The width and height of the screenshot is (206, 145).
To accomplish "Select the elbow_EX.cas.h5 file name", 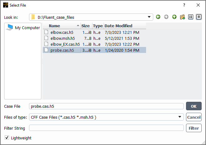I will 65,44.
